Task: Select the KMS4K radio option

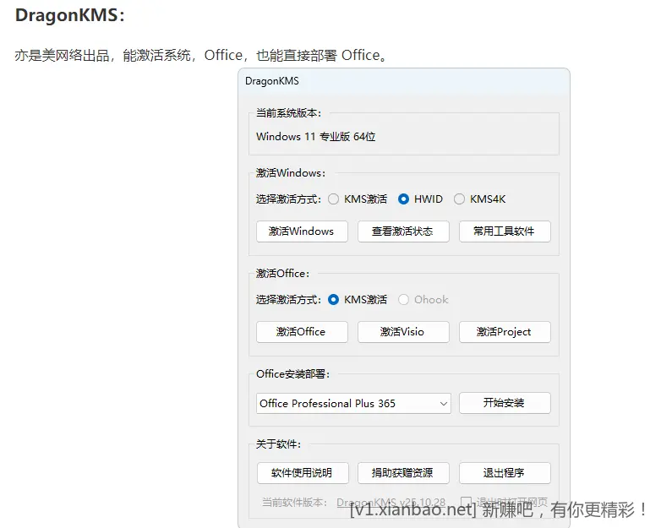Action: [460, 199]
